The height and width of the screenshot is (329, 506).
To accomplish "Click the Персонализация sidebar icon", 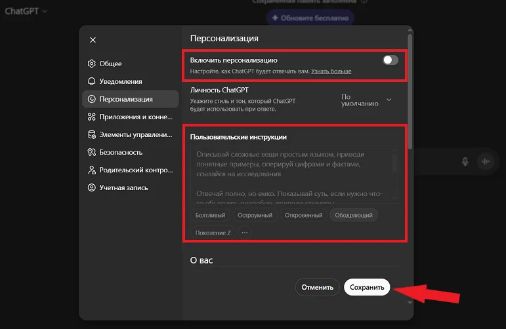I will click(x=92, y=99).
